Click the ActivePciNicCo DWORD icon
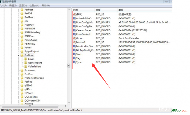Screen dimensions: 190x115 click(x=74, y=18)
